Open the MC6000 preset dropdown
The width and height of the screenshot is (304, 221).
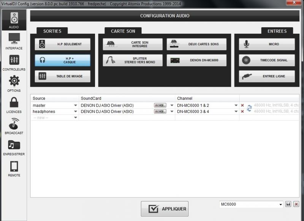(280, 205)
